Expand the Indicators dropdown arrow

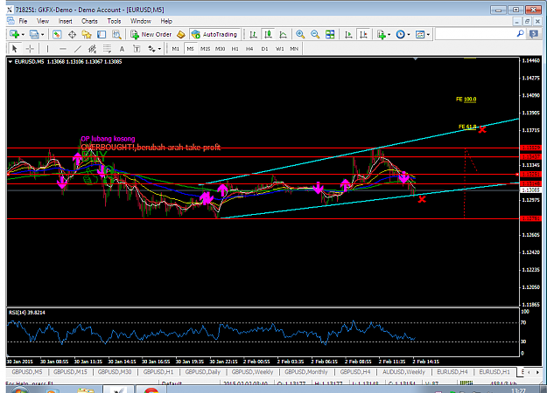[x=389, y=34]
